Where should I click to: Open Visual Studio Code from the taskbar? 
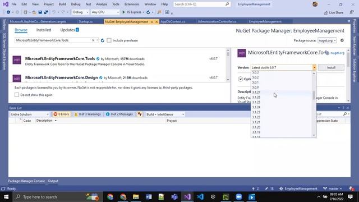200,197
